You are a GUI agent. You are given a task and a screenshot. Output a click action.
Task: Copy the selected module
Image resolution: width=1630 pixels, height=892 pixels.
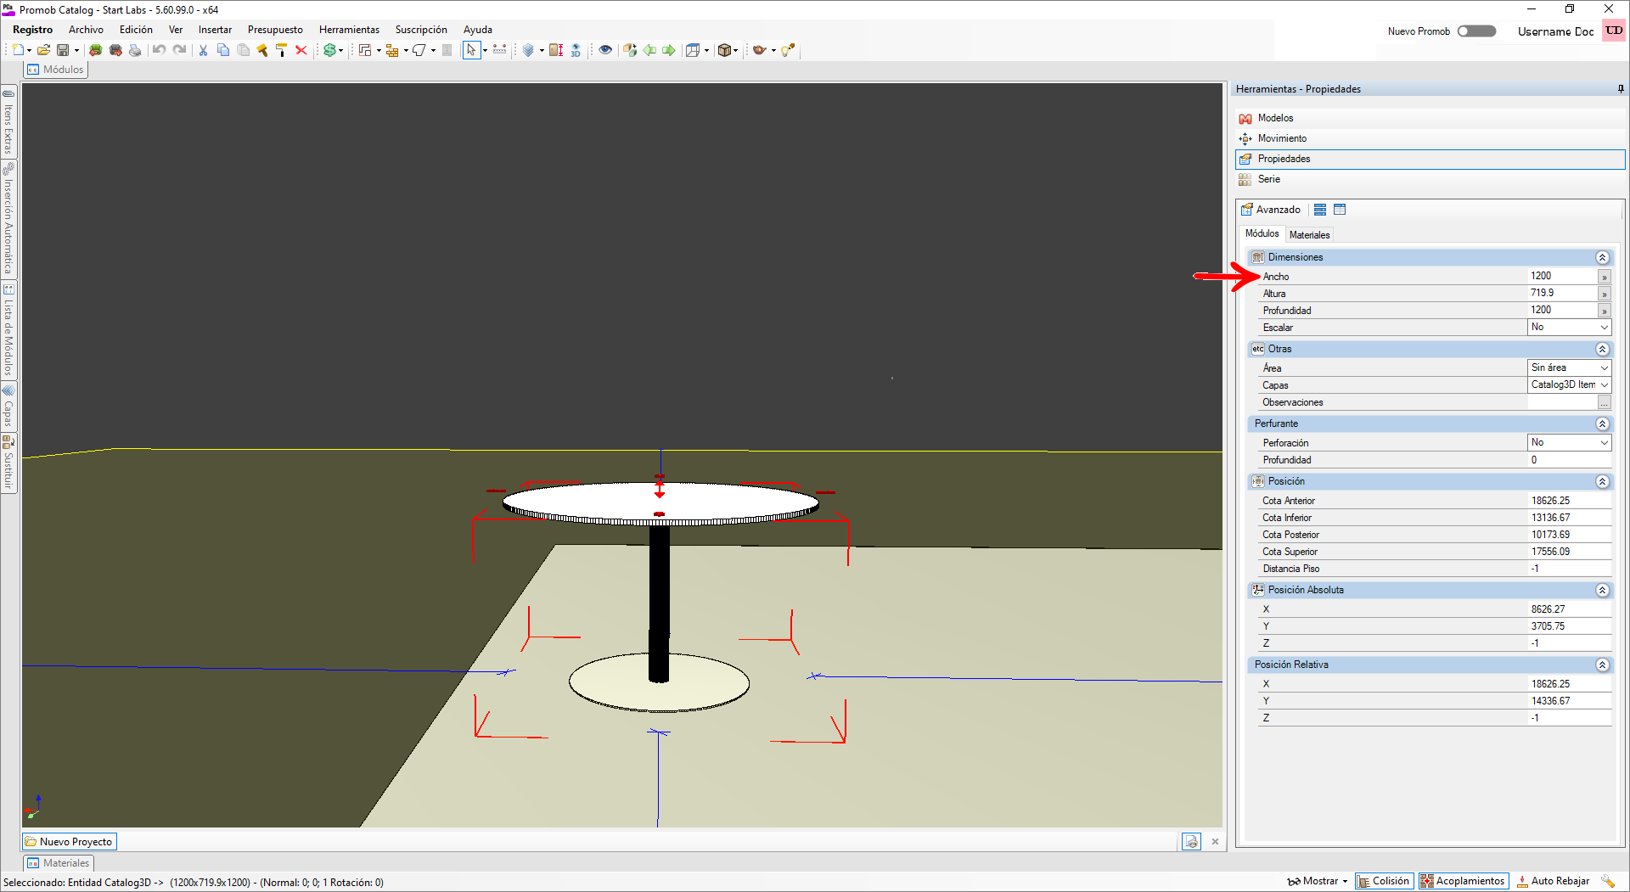pos(223,50)
